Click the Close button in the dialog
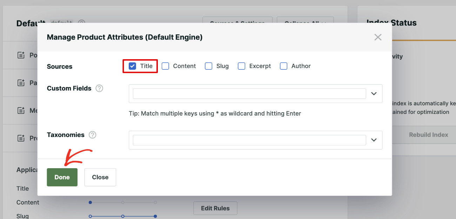Viewport: 456px width, 219px height. 100,177
